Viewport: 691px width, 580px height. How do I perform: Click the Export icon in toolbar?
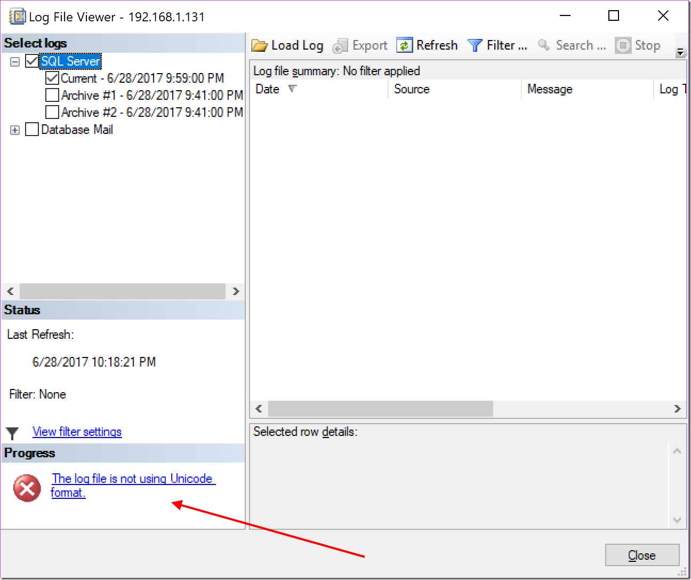click(340, 46)
